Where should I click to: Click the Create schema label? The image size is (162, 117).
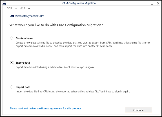click(25, 38)
